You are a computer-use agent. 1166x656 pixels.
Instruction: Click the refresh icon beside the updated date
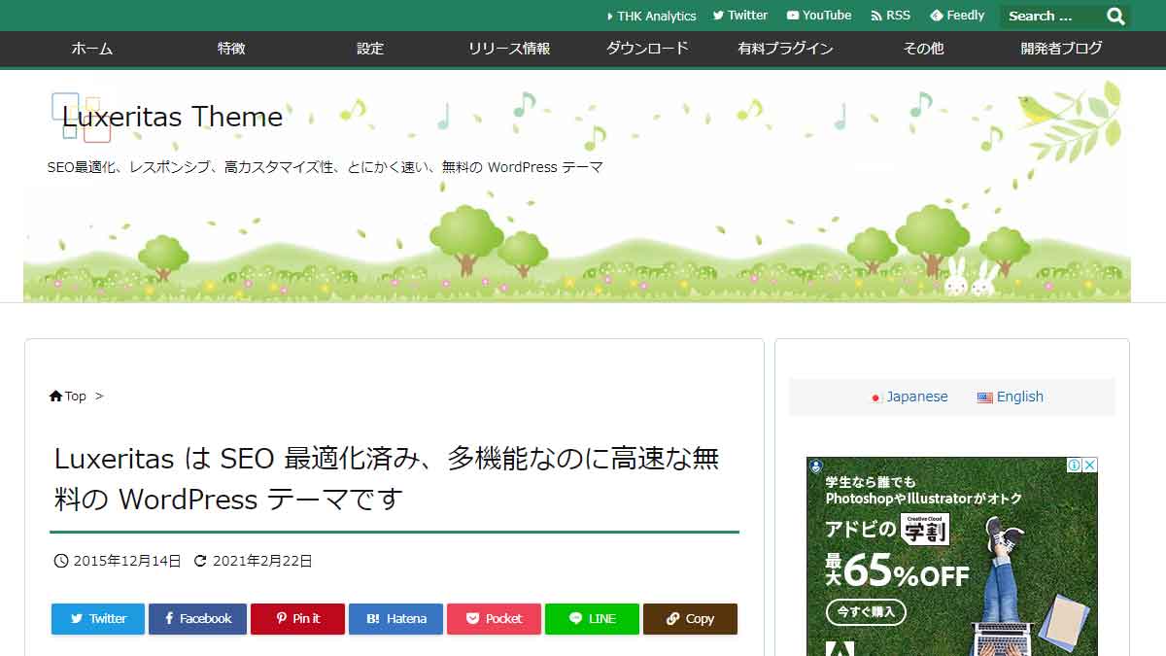200,561
